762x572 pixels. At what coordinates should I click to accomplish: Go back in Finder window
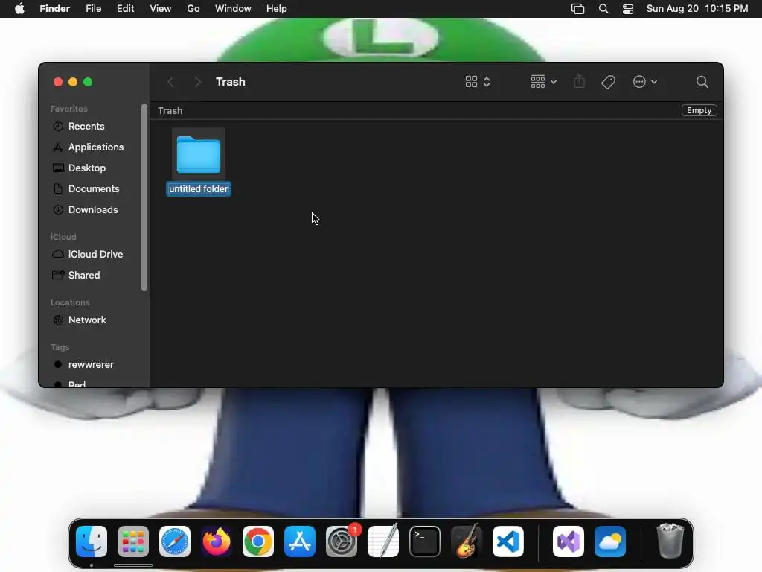tap(170, 82)
